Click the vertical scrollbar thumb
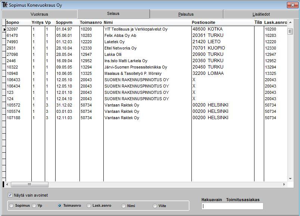 (290, 31)
